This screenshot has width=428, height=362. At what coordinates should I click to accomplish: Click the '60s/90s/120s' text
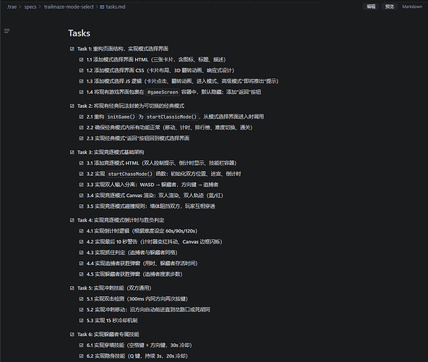(x=181, y=231)
